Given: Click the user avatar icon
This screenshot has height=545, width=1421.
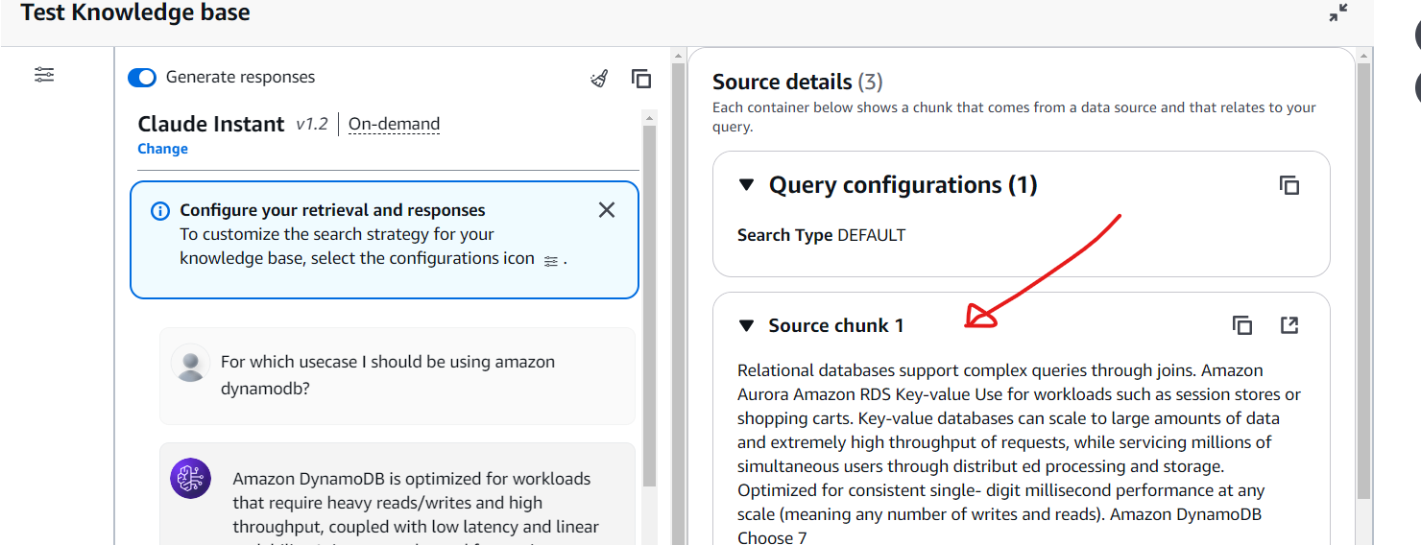Looking at the screenshot, I should pyautogui.click(x=190, y=364).
